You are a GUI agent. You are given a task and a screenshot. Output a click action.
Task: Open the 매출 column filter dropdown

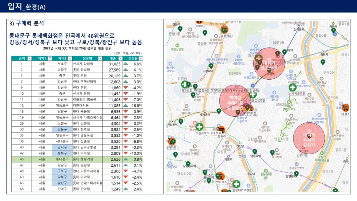coord(120,58)
